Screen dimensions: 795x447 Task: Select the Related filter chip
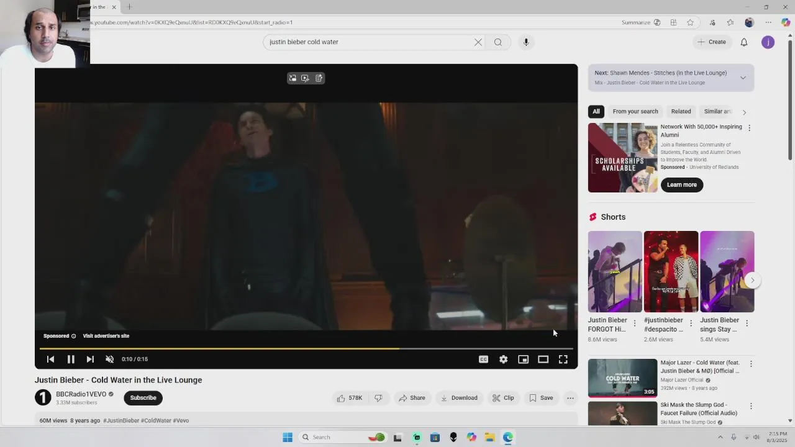pyautogui.click(x=681, y=112)
